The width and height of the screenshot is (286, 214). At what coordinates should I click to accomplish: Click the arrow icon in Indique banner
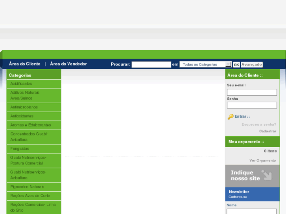click(267, 175)
